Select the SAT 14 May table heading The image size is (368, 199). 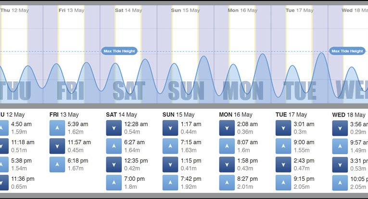click(x=122, y=115)
